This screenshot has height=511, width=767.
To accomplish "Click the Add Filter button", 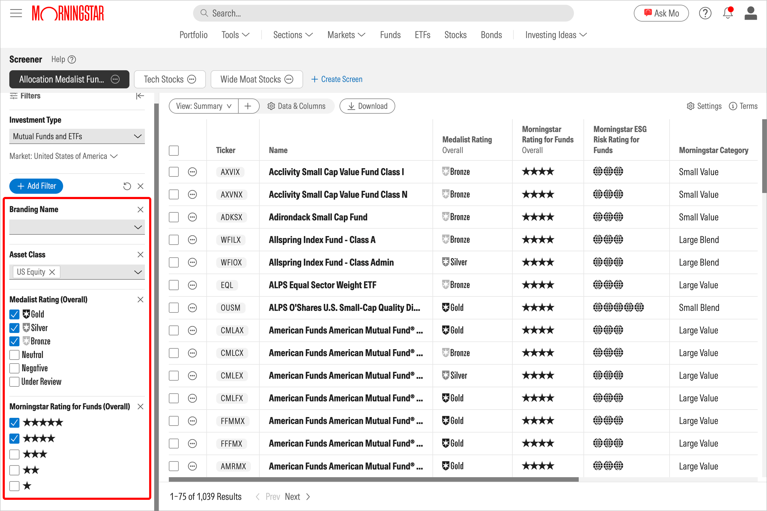I will (x=36, y=186).
